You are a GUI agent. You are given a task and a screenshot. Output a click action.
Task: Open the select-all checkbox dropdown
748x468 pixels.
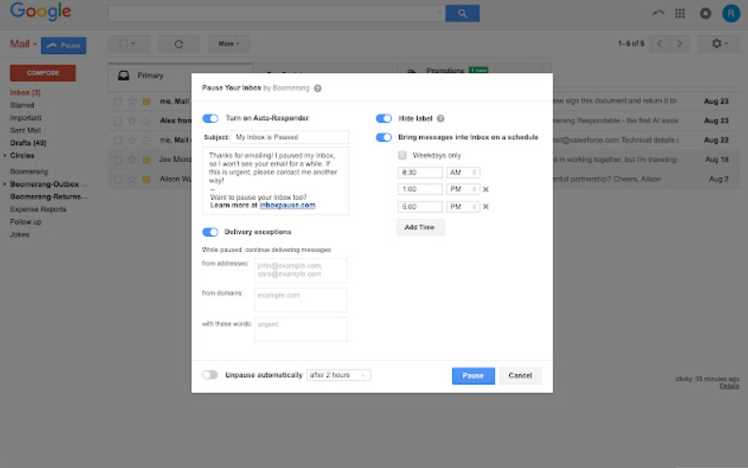(x=128, y=44)
